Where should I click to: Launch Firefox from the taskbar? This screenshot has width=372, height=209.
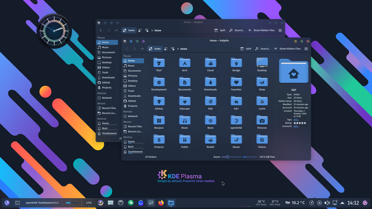161,203
